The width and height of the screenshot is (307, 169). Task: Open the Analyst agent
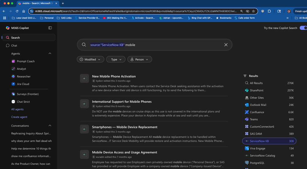[x=21, y=69]
